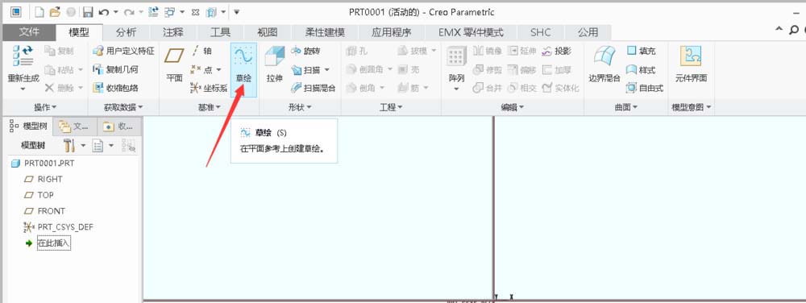Click the model tree filter search icon
The image size is (806, 303).
[128, 146]
